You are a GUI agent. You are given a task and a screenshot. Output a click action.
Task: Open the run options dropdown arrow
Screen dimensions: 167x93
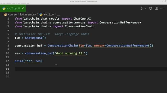(146, 8)
